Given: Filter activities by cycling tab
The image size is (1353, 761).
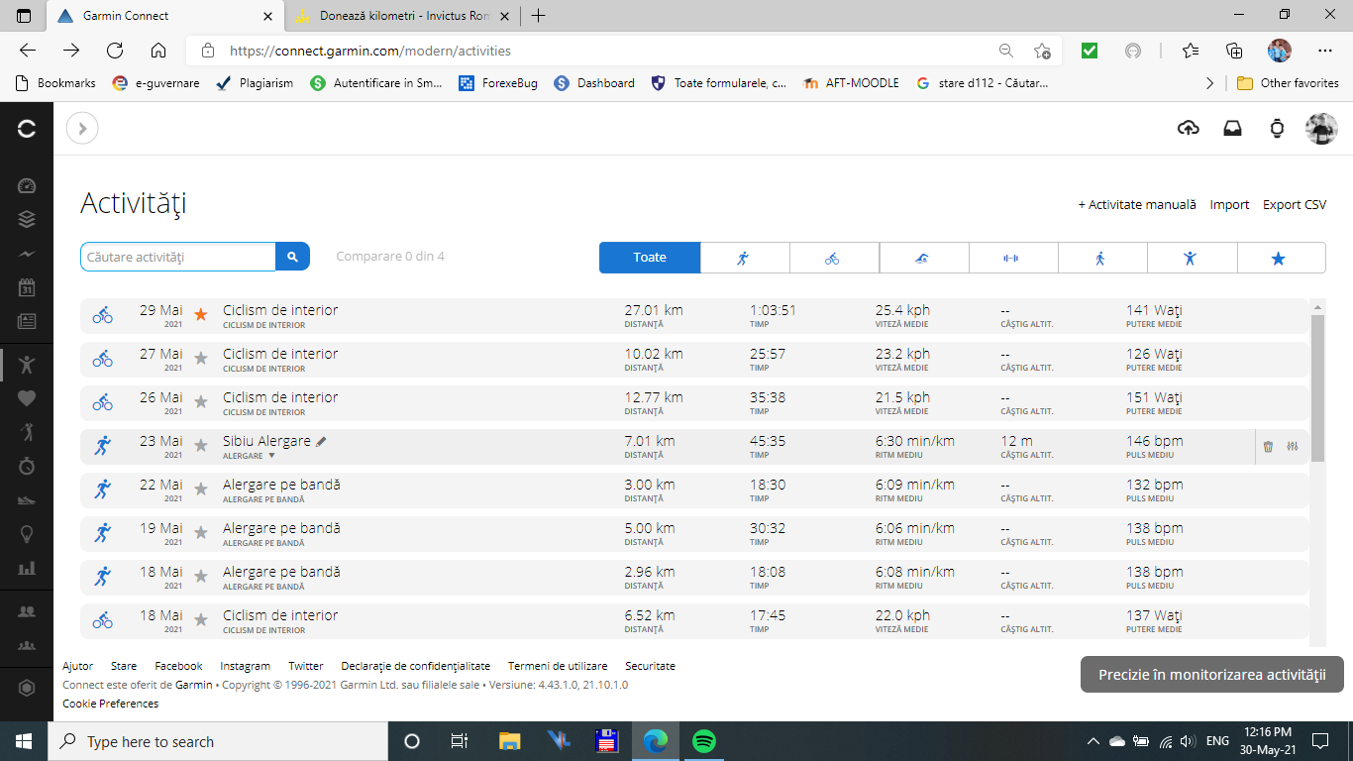Looking at the screenshot, I should coord(832,258).
